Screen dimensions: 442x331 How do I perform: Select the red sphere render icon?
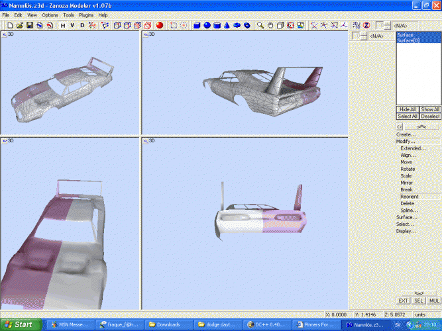pyautogui.click(x=160, y=25)
